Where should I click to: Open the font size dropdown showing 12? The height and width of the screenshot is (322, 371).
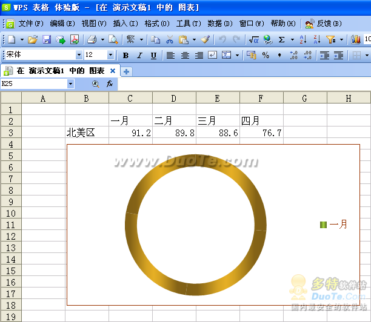point(110,55)
